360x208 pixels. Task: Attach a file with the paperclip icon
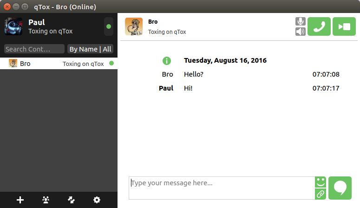point(321,194)
